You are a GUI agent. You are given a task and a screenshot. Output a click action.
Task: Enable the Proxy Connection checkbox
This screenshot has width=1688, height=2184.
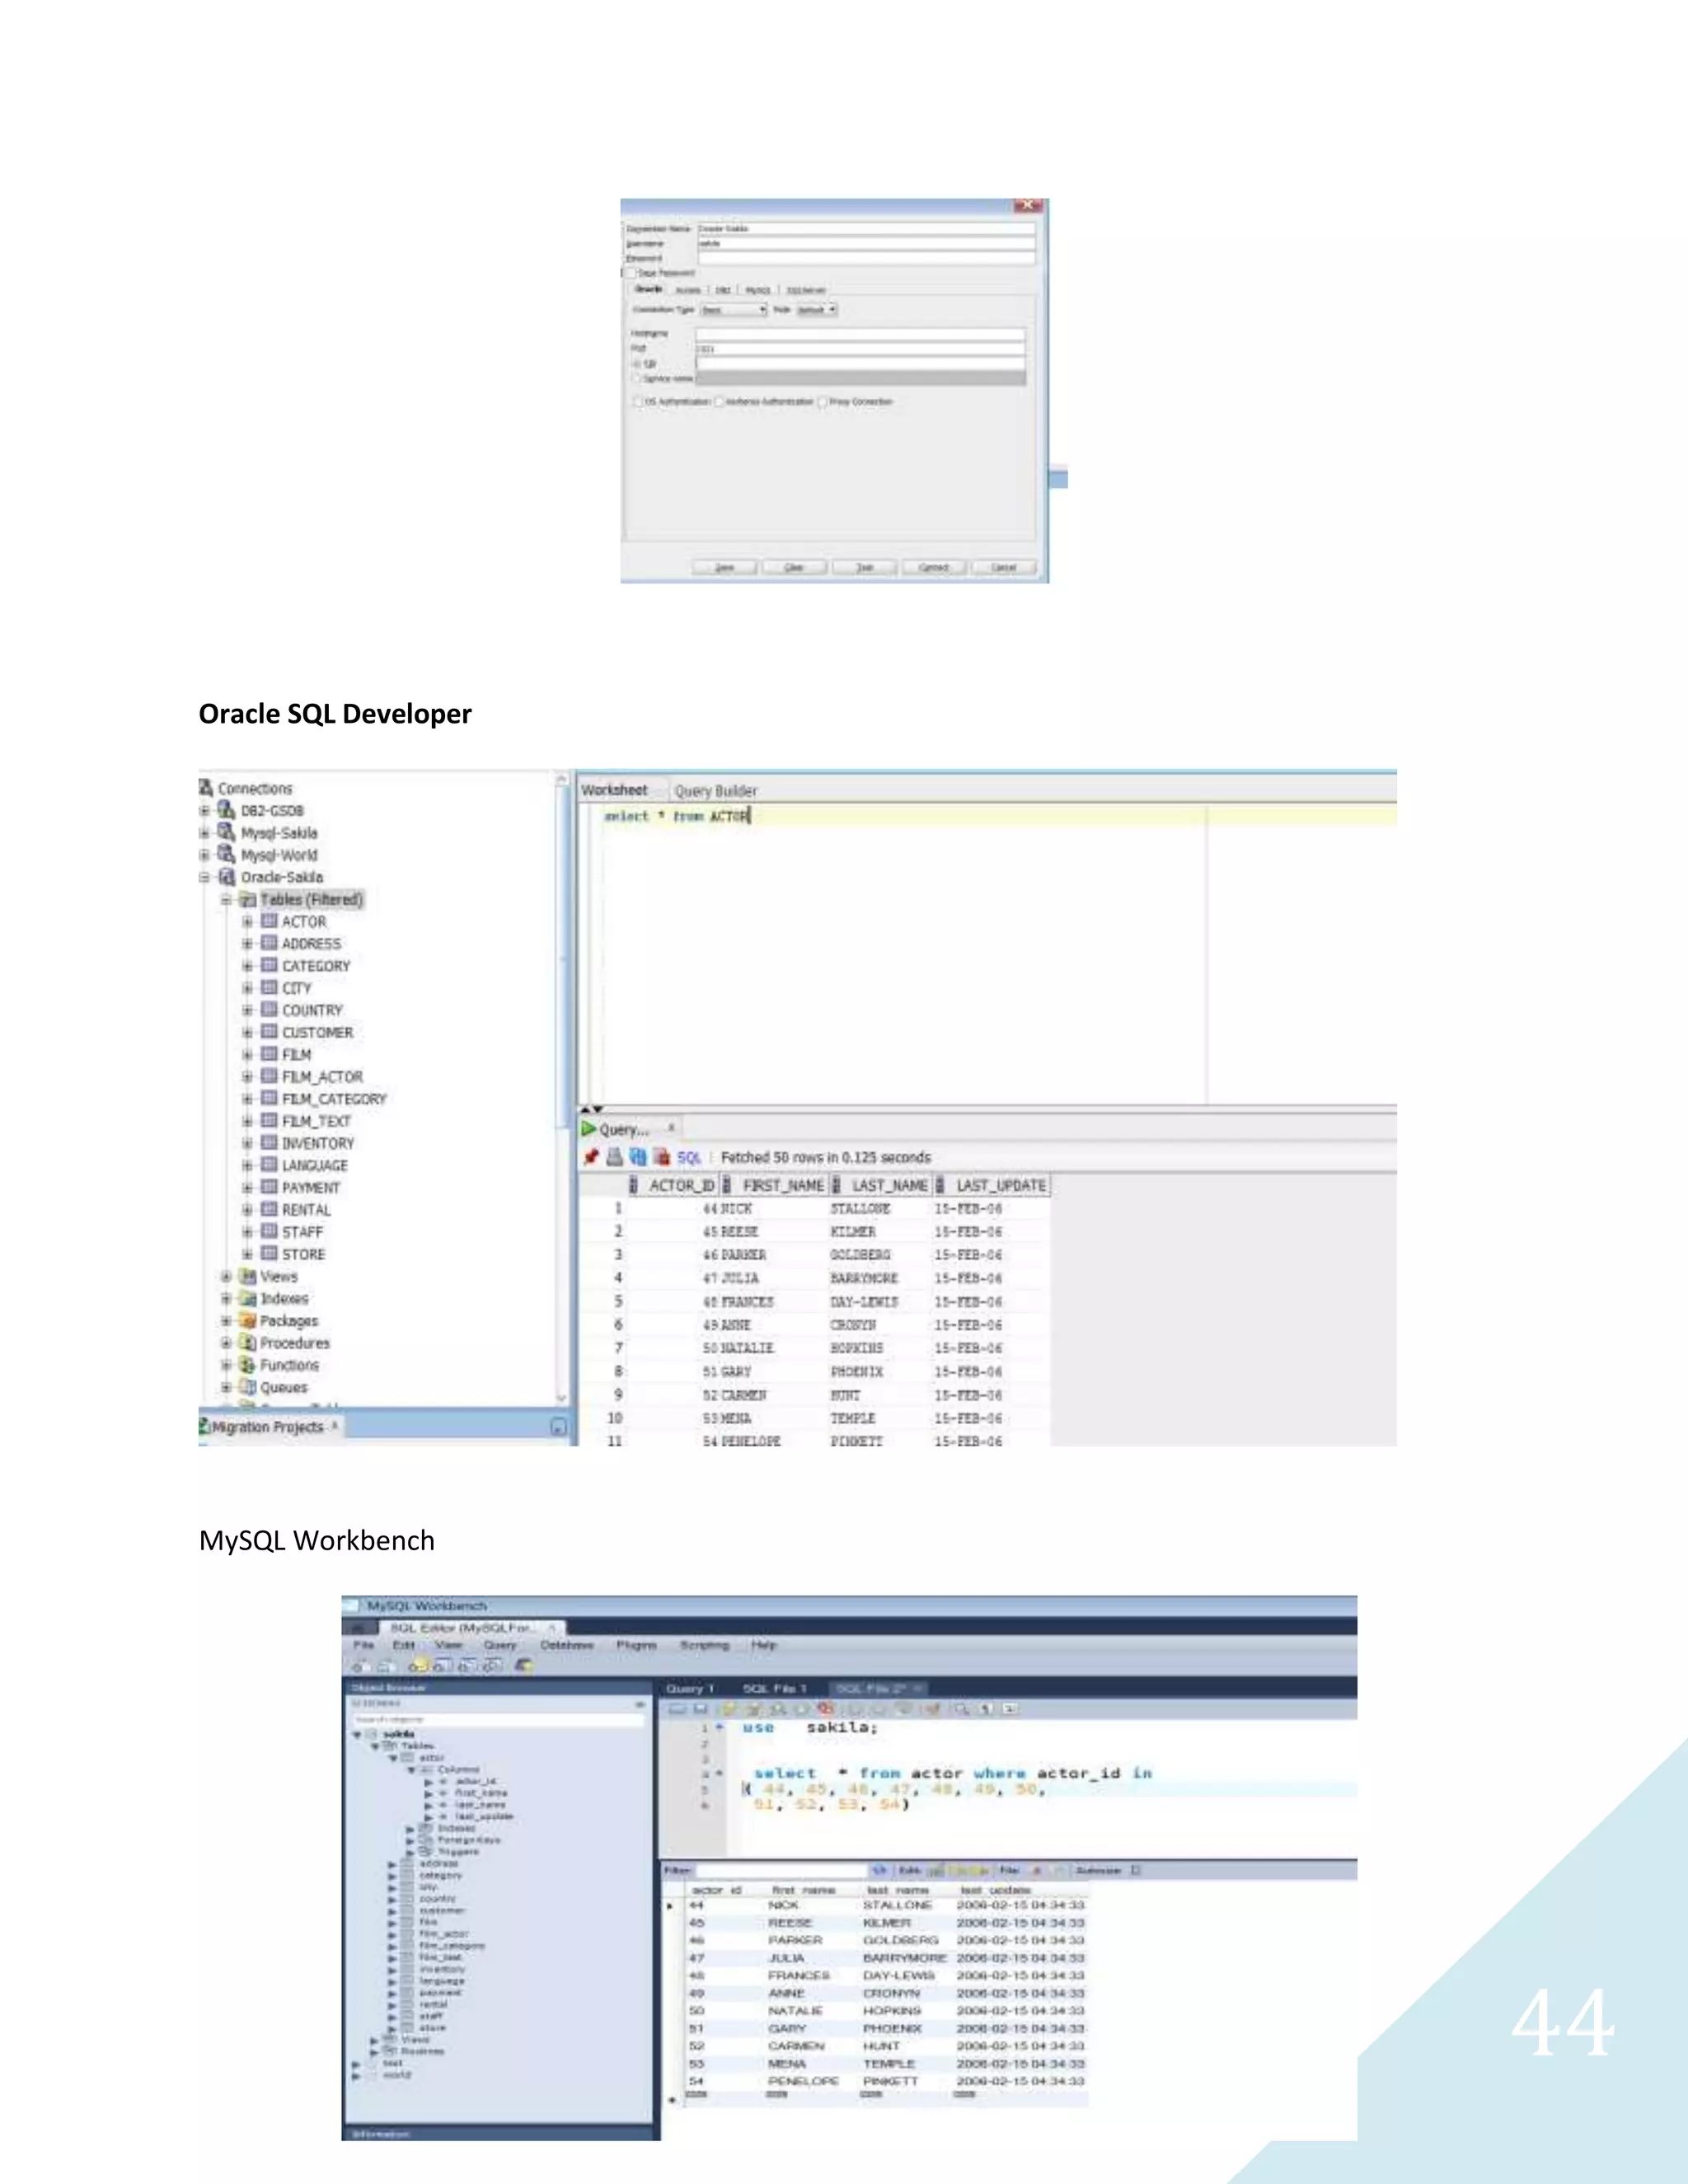823,402
